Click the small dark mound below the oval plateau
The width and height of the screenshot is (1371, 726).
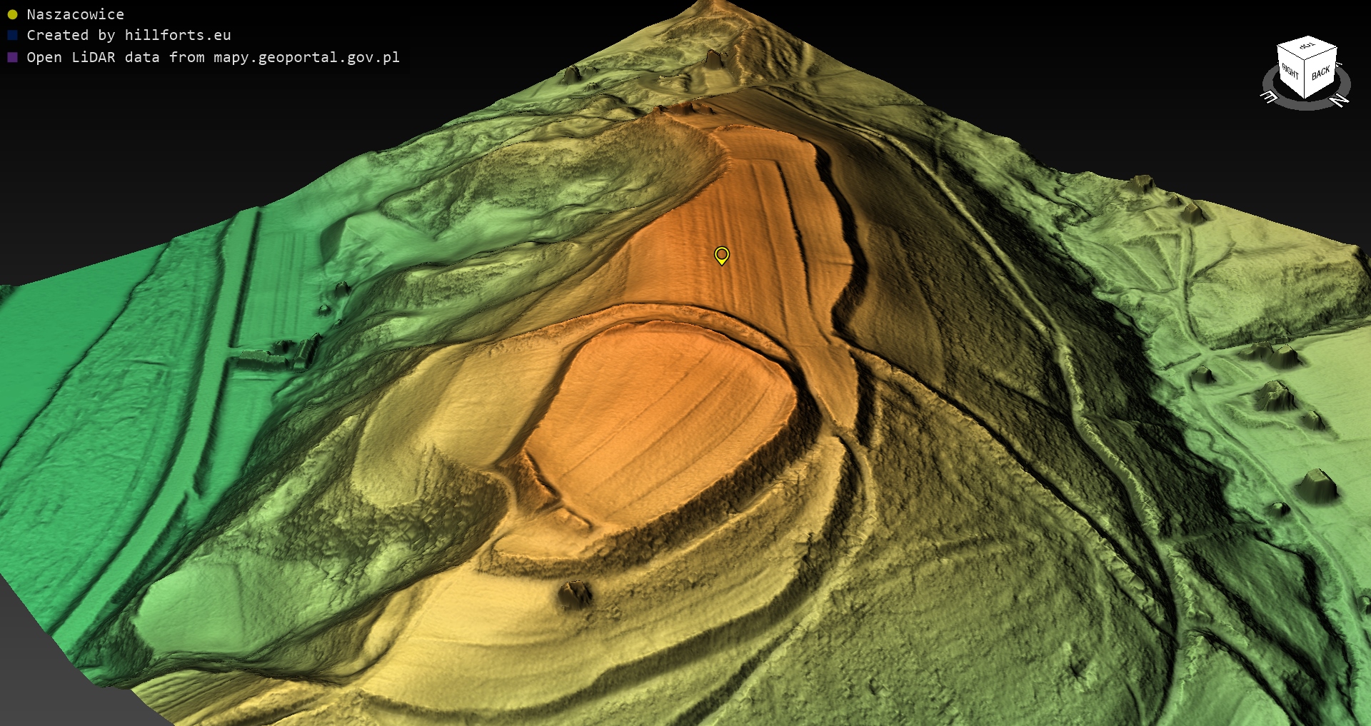click(575, 593)
